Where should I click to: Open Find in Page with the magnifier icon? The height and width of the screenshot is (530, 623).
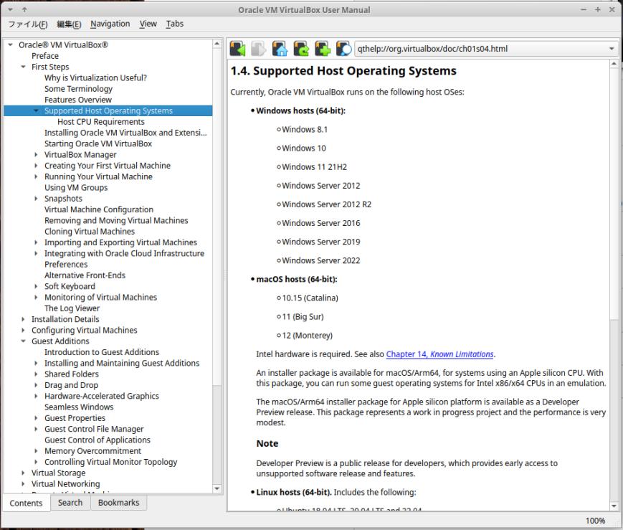coord(343,49)
